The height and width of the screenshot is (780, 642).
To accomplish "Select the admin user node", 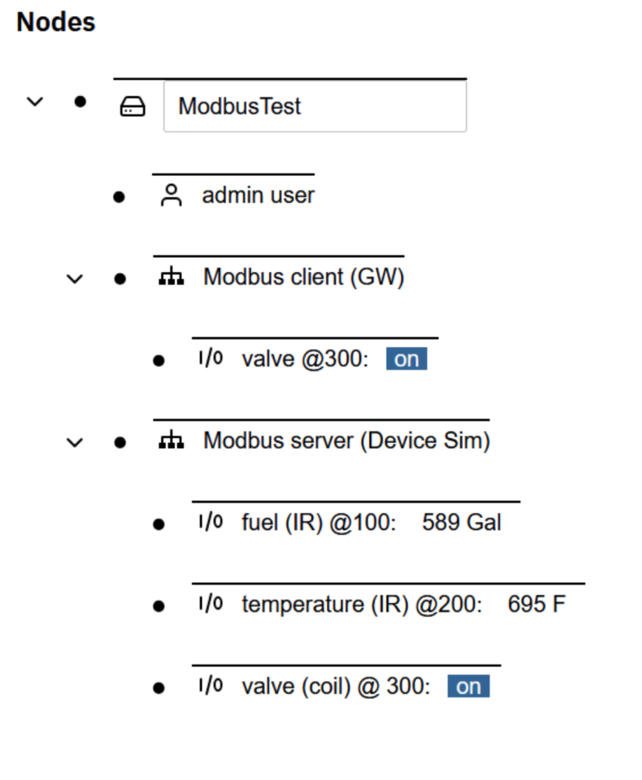I will point(258,195).
